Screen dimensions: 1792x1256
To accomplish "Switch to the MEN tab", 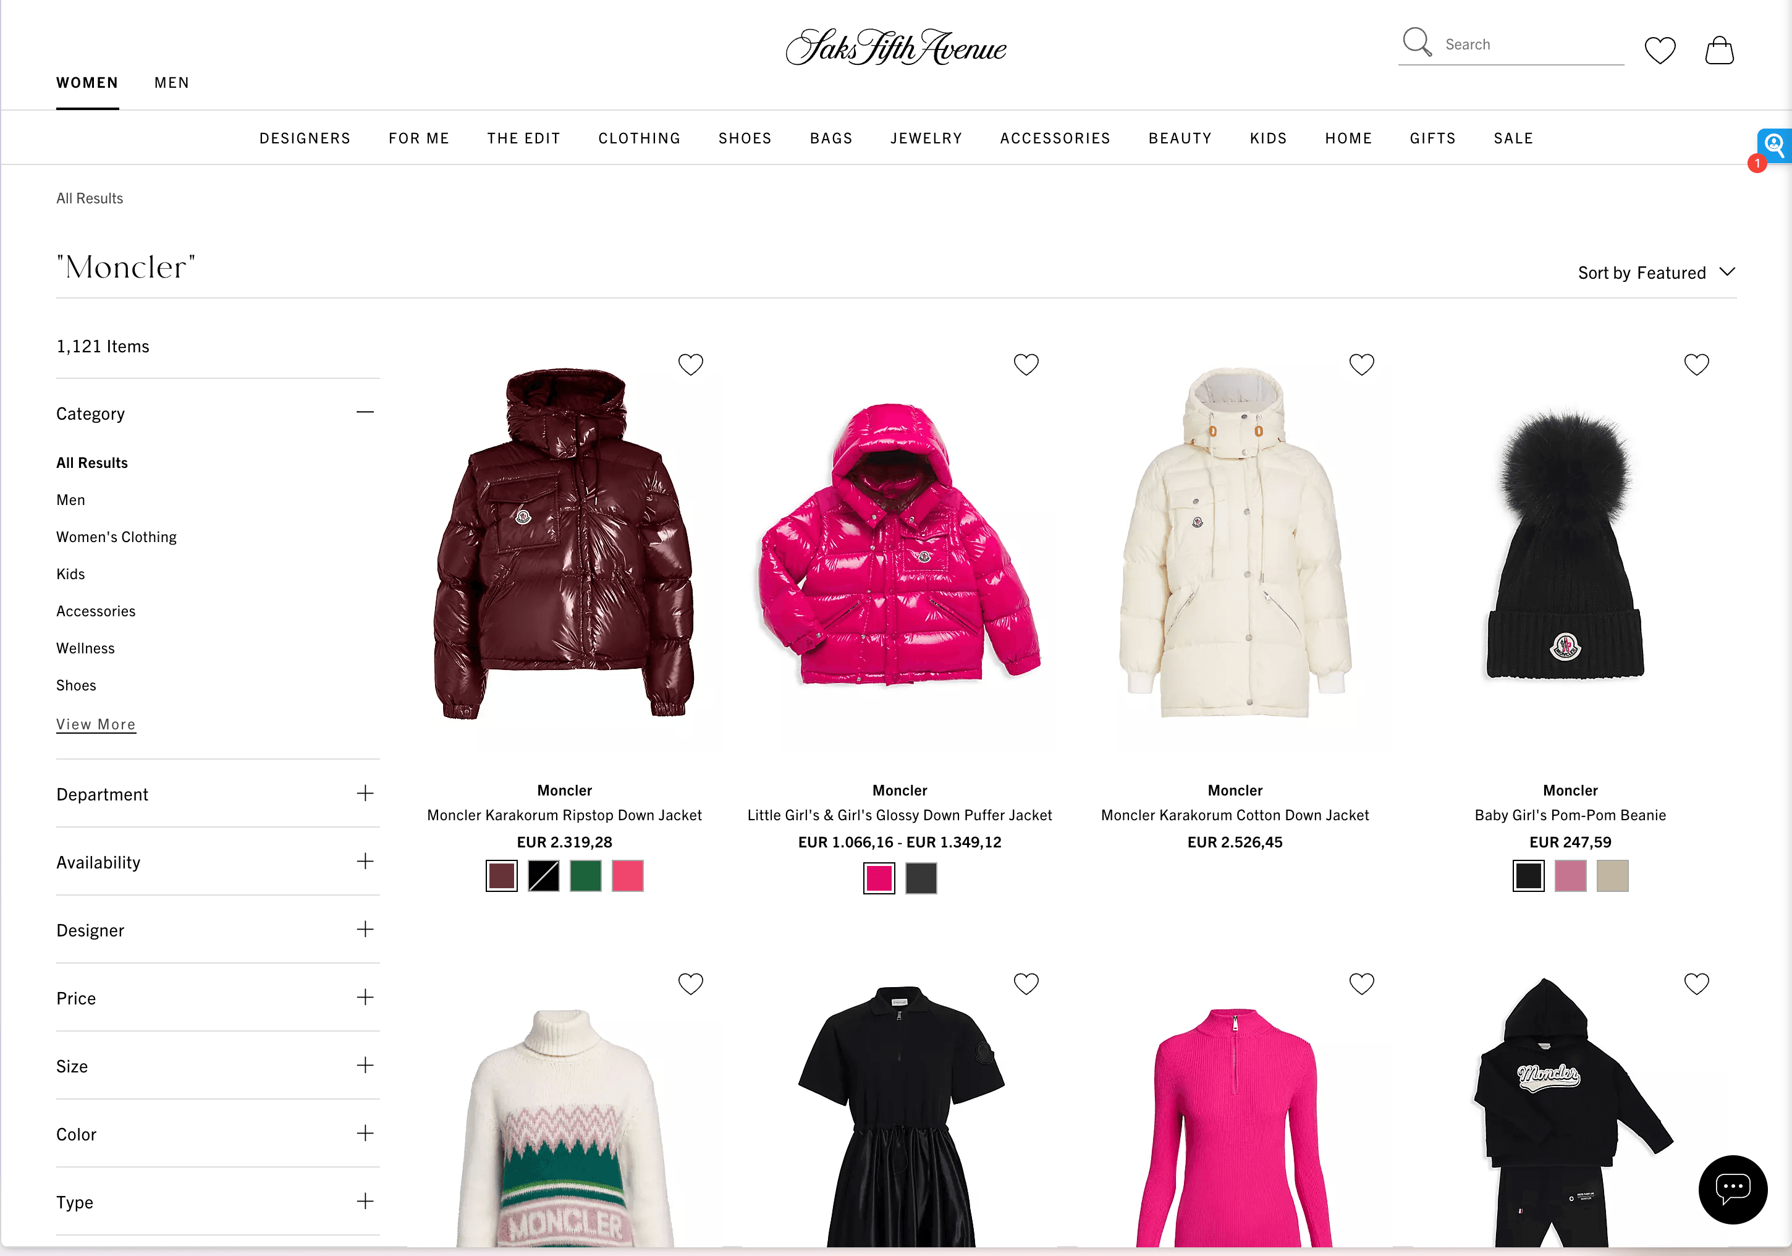I will coord(171,83).
